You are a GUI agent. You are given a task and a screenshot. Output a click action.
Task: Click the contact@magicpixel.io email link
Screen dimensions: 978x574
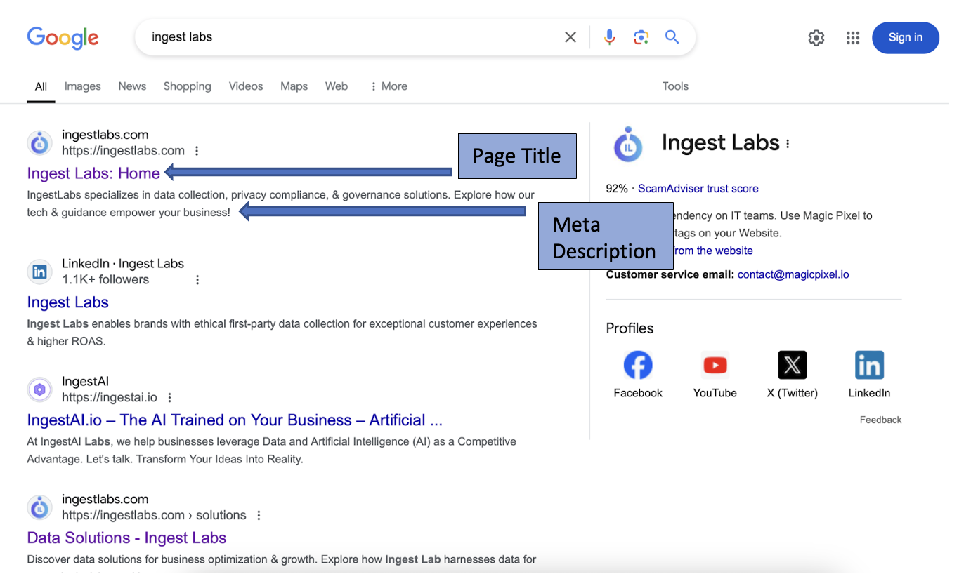[x=793, y=275]
